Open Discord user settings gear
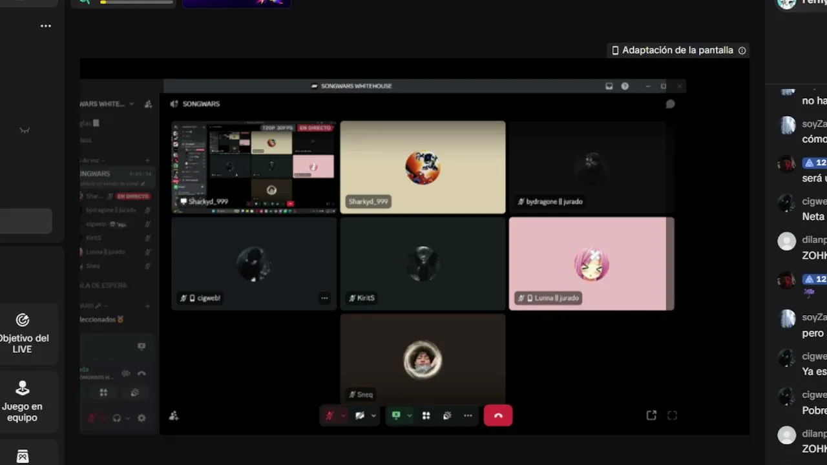This screenshot has width=827, height=465. pos(141,418)
